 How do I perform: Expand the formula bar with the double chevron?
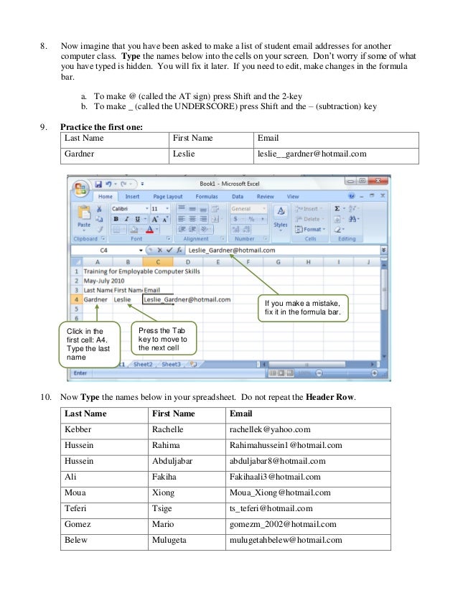click(x=383, y=250)
